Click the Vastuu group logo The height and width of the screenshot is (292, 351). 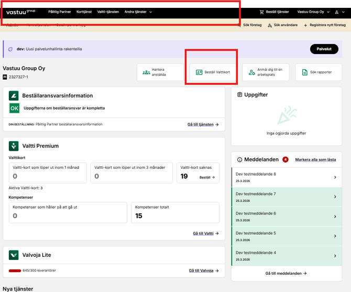tap(20, 12)
